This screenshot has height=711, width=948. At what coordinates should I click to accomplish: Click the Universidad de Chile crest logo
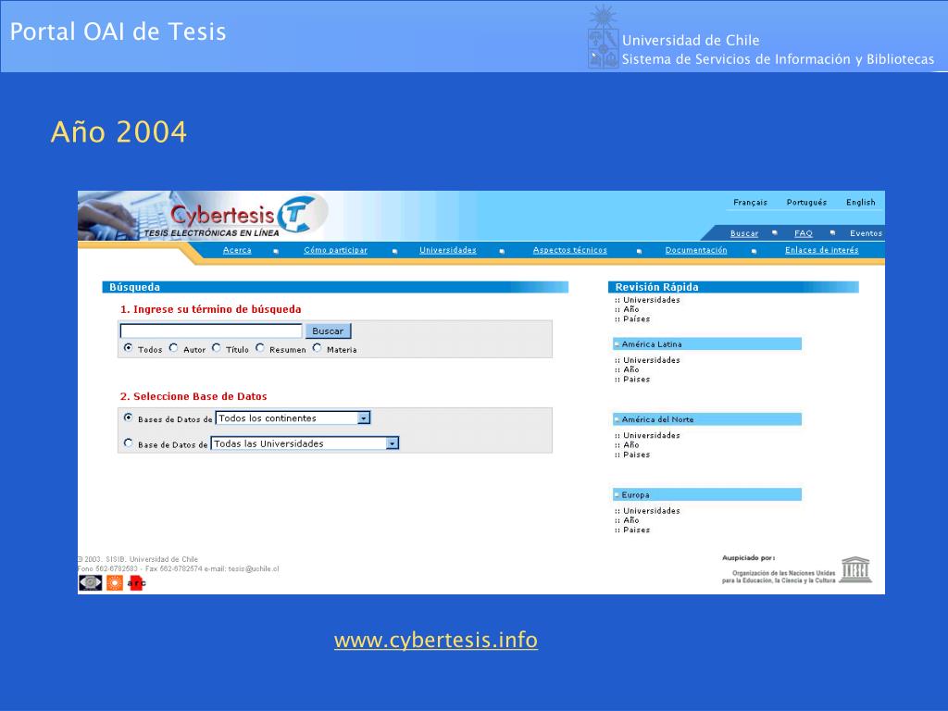(x=603, y=37)
